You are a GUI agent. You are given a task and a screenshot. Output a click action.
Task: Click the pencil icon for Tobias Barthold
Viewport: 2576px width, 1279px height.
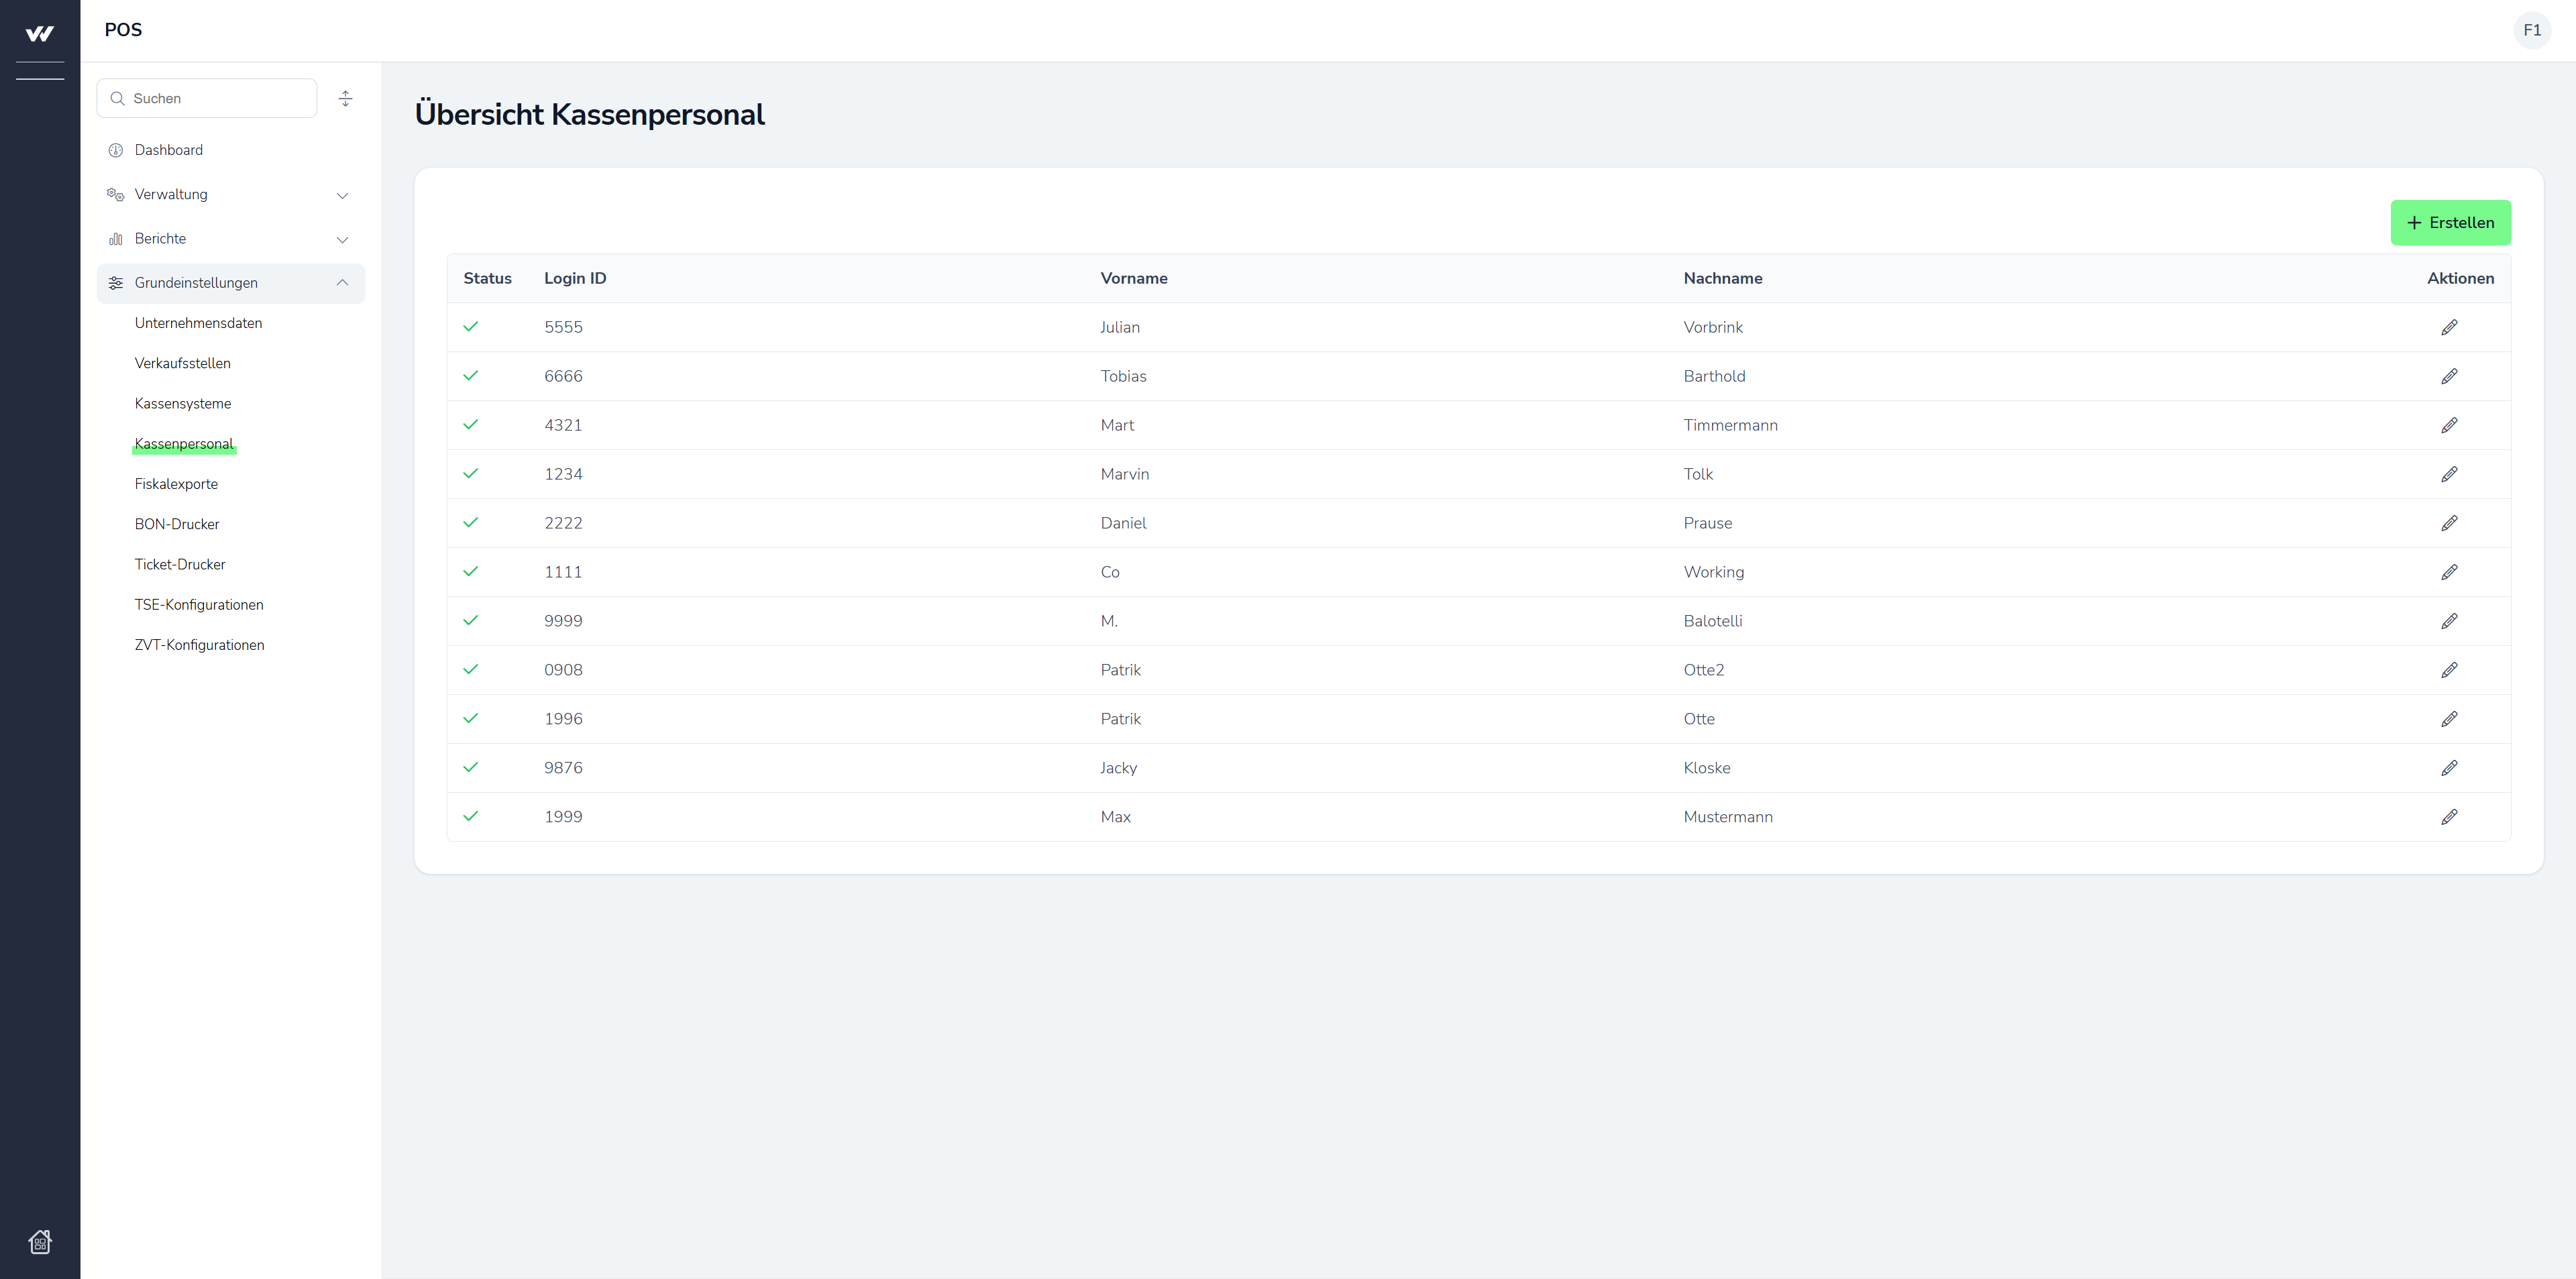tap(2449, 376)
